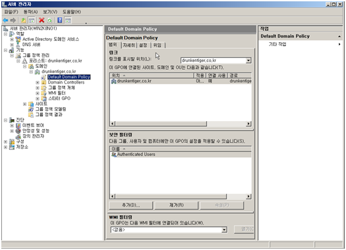Image resolution: width=346 pixels, height=250 pixels.
Task: Click the Active Directory 도메인 서비스 icon
Action: coord(18,39)
